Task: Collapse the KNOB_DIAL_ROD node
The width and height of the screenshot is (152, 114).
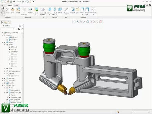Action: click(5, 93)
